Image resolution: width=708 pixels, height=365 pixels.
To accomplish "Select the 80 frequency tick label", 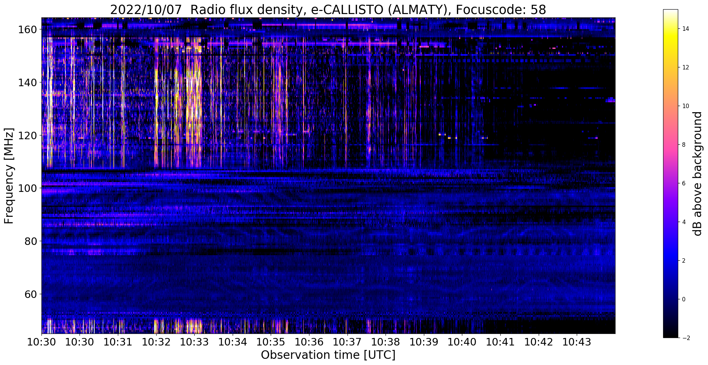I will pyautogui.click(x=30, y=241).
